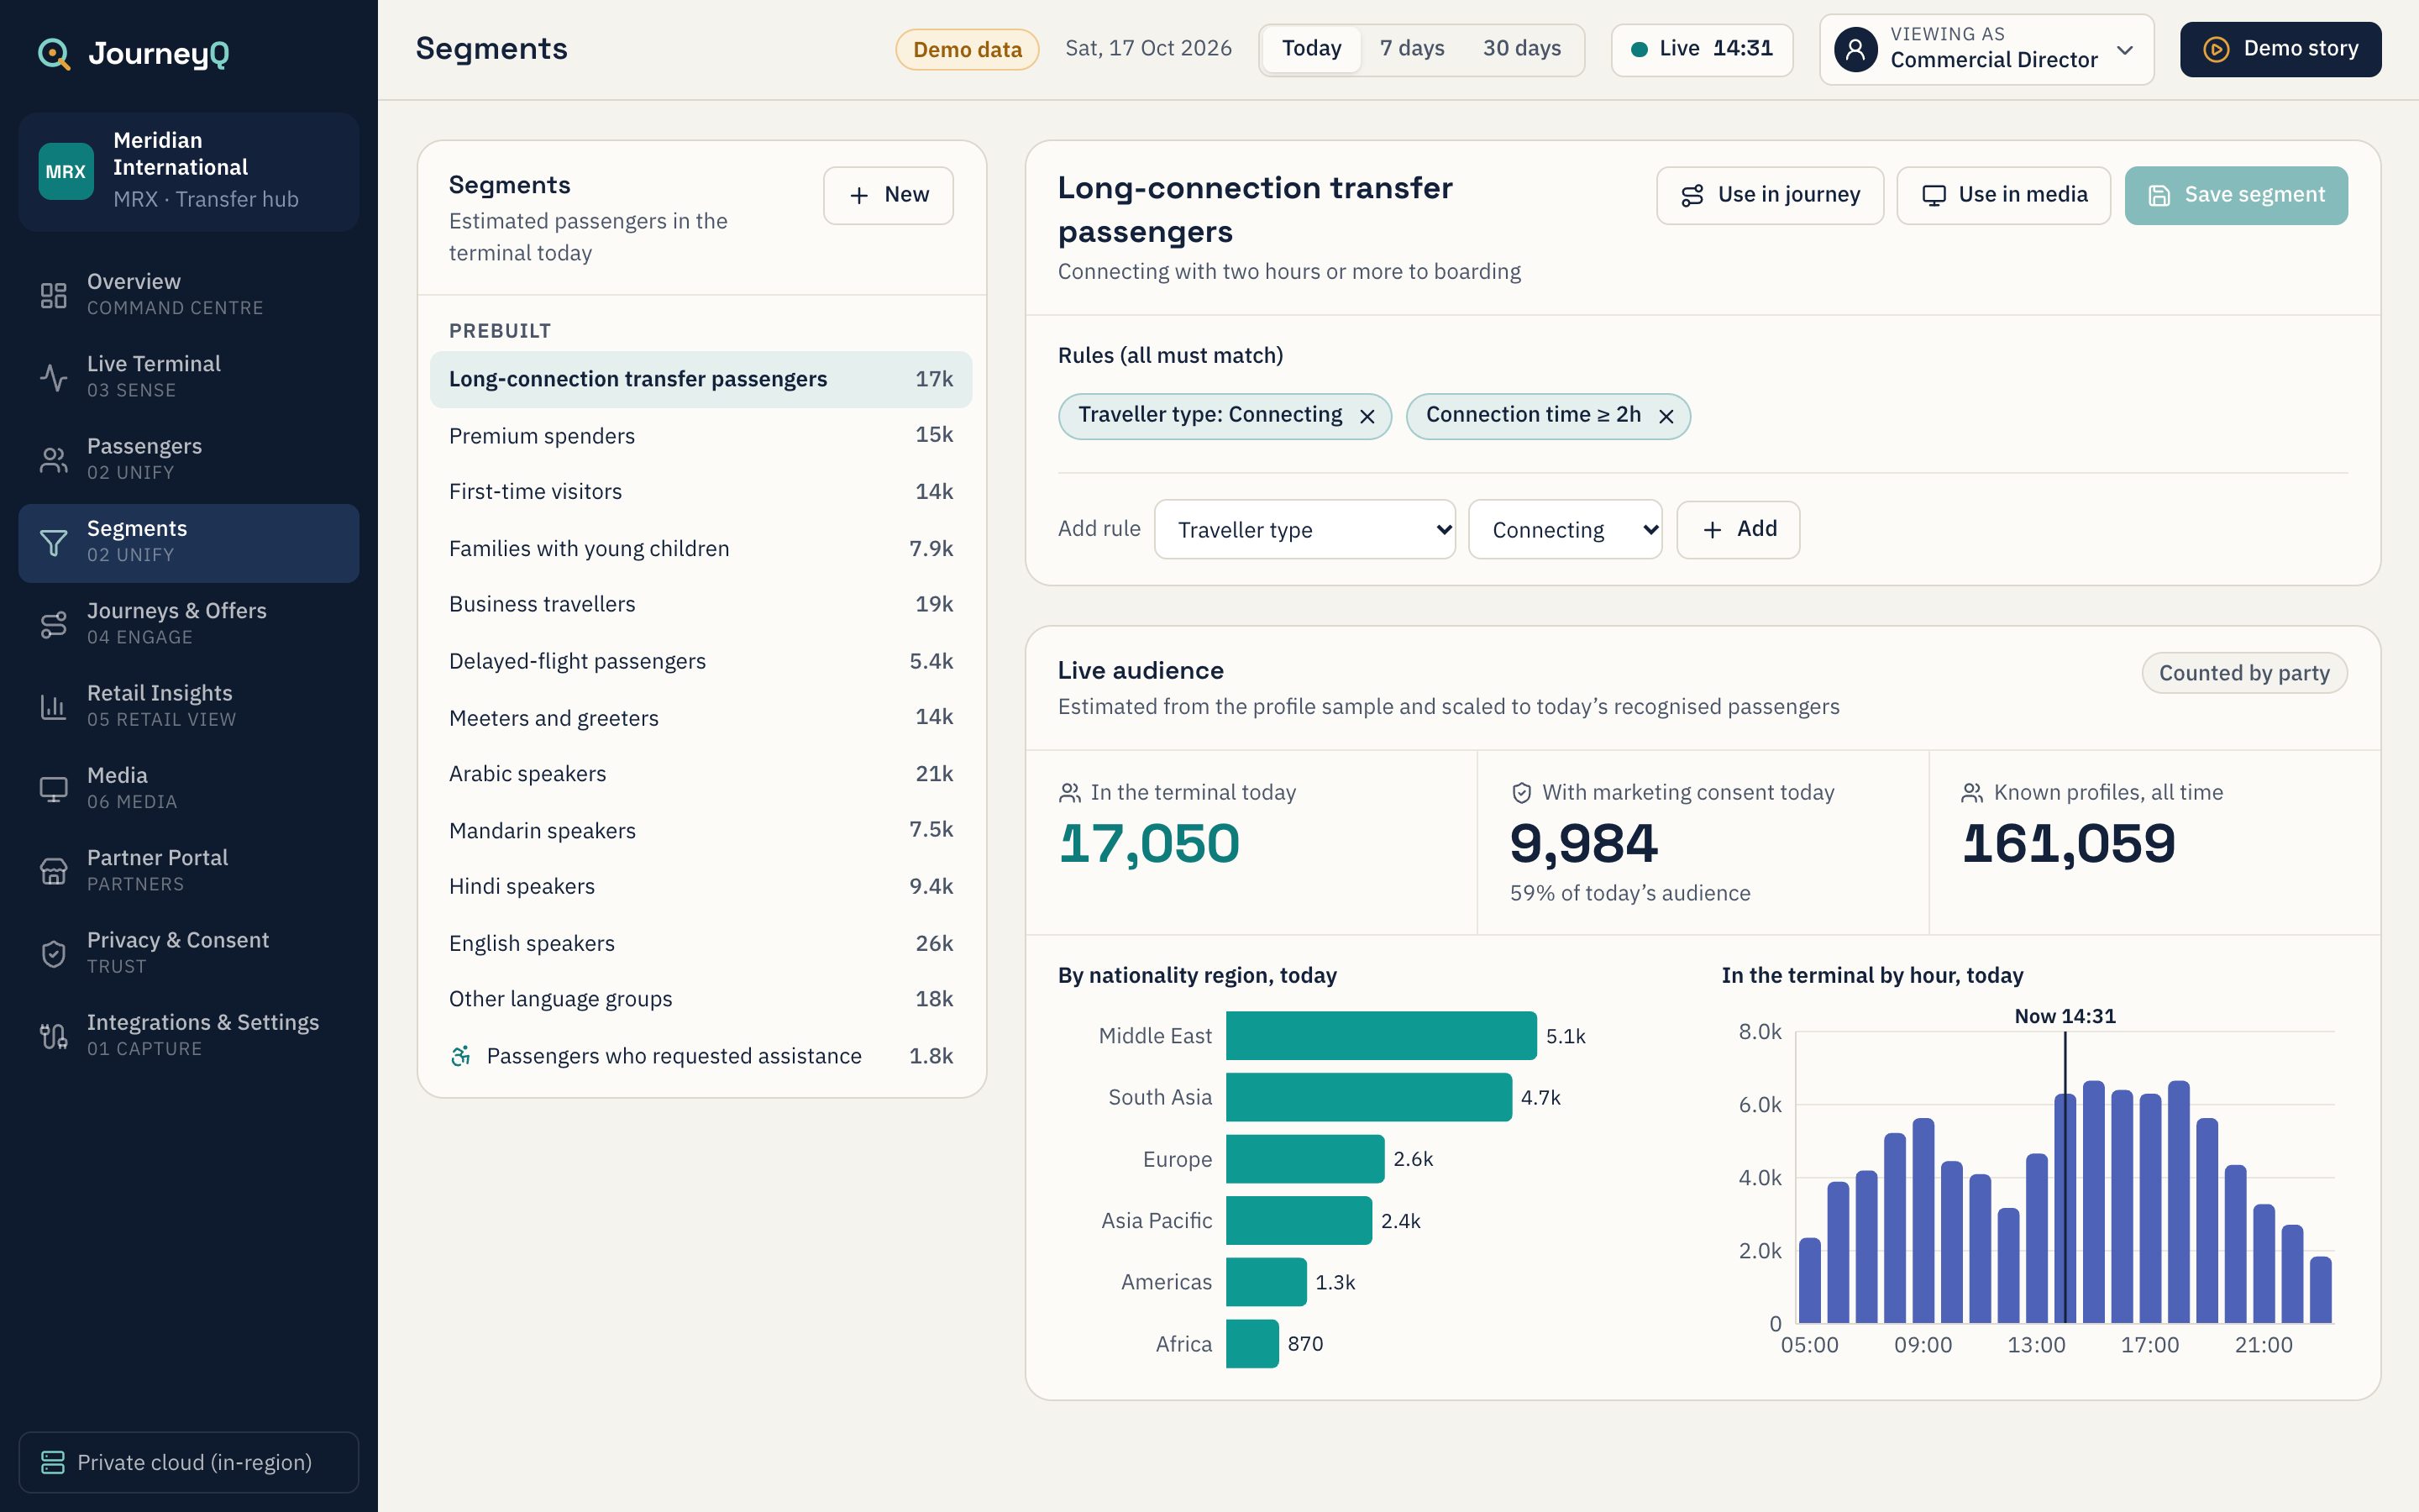Click the Private cloud server icon

click(53, 1462)
